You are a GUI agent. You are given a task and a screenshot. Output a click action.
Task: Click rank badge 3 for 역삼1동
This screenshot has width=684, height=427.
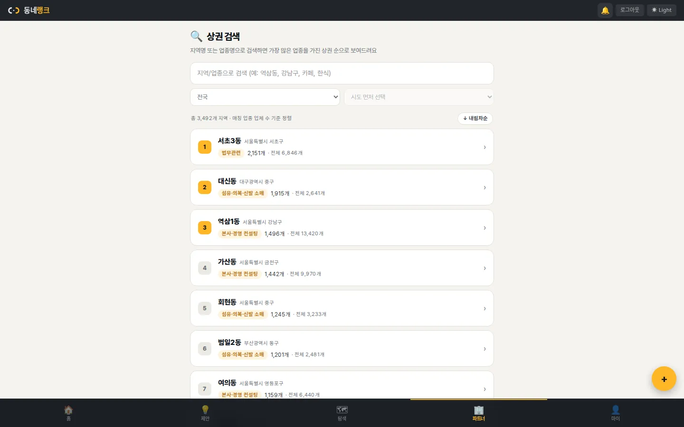coord(205,228)
